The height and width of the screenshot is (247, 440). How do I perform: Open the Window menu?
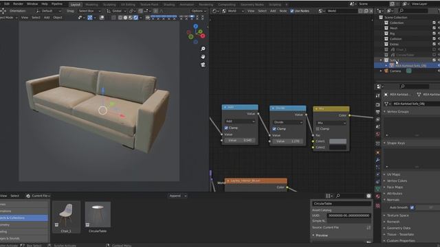click(32, 4)
